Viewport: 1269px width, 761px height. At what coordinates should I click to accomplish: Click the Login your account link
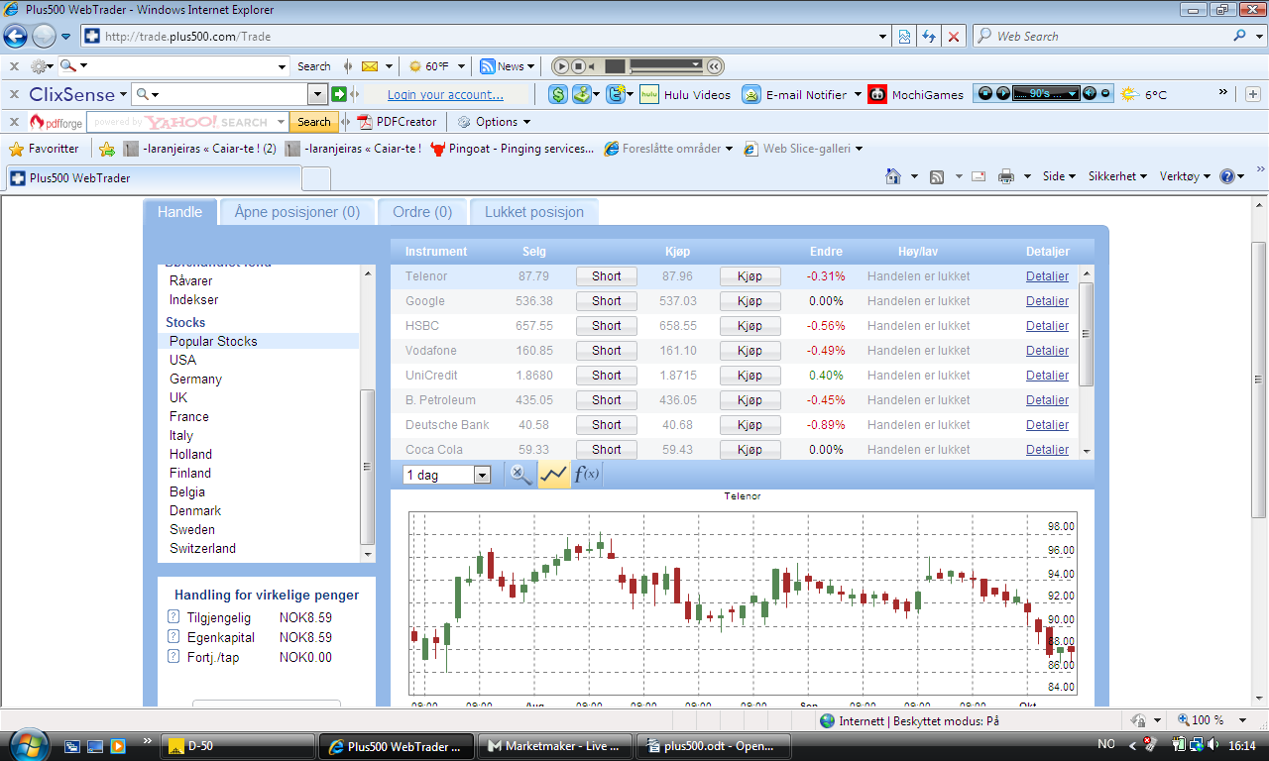tap(445, 95)
